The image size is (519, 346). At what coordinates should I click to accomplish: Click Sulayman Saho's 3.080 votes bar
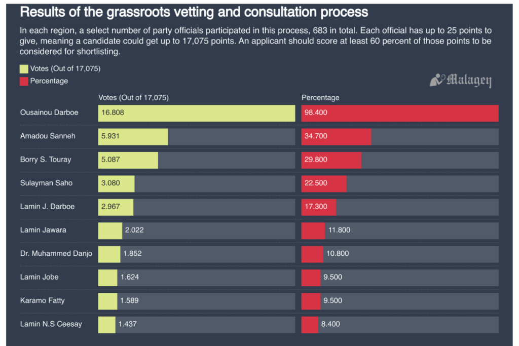116,183
